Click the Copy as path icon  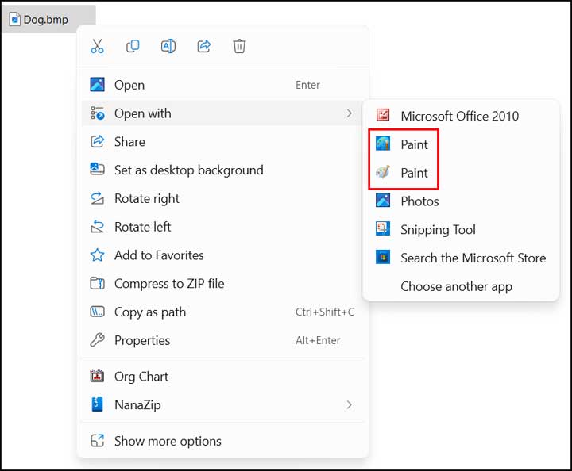97,312
